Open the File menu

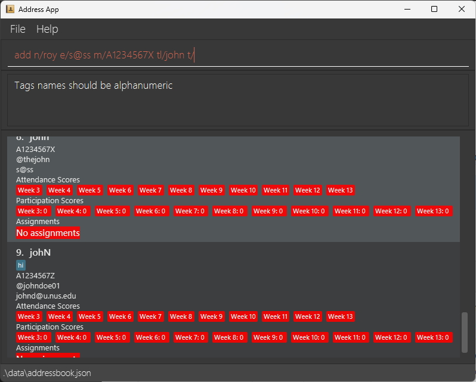[18, 29]
